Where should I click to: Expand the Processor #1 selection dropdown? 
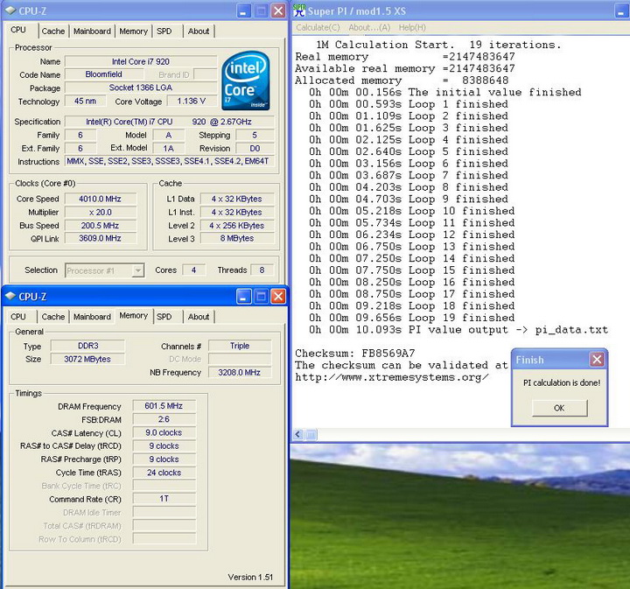(x=138, y=270)
